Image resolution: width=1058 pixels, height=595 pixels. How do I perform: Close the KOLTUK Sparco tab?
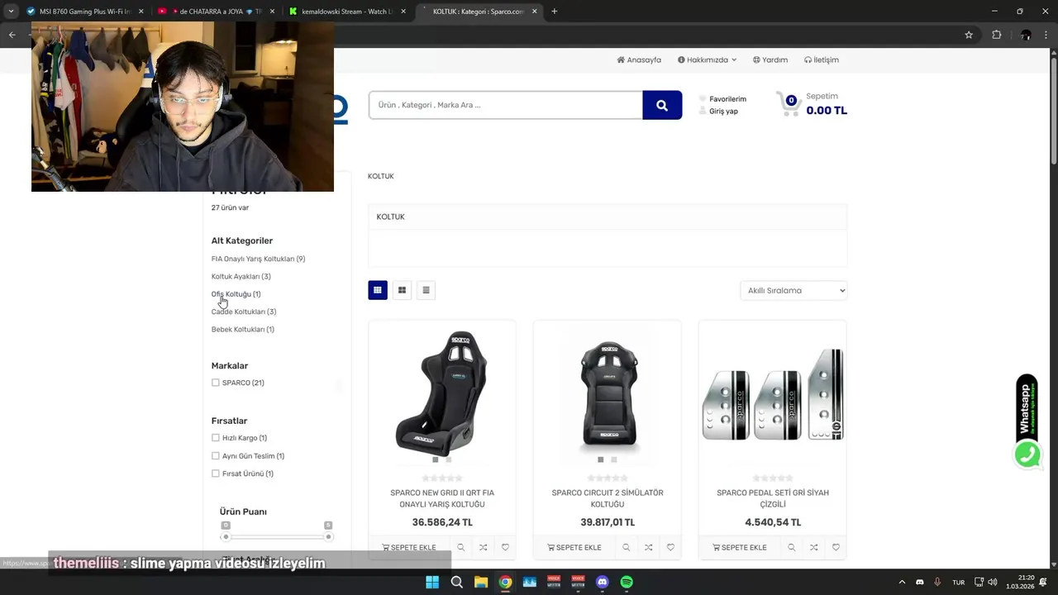point(535,12)
